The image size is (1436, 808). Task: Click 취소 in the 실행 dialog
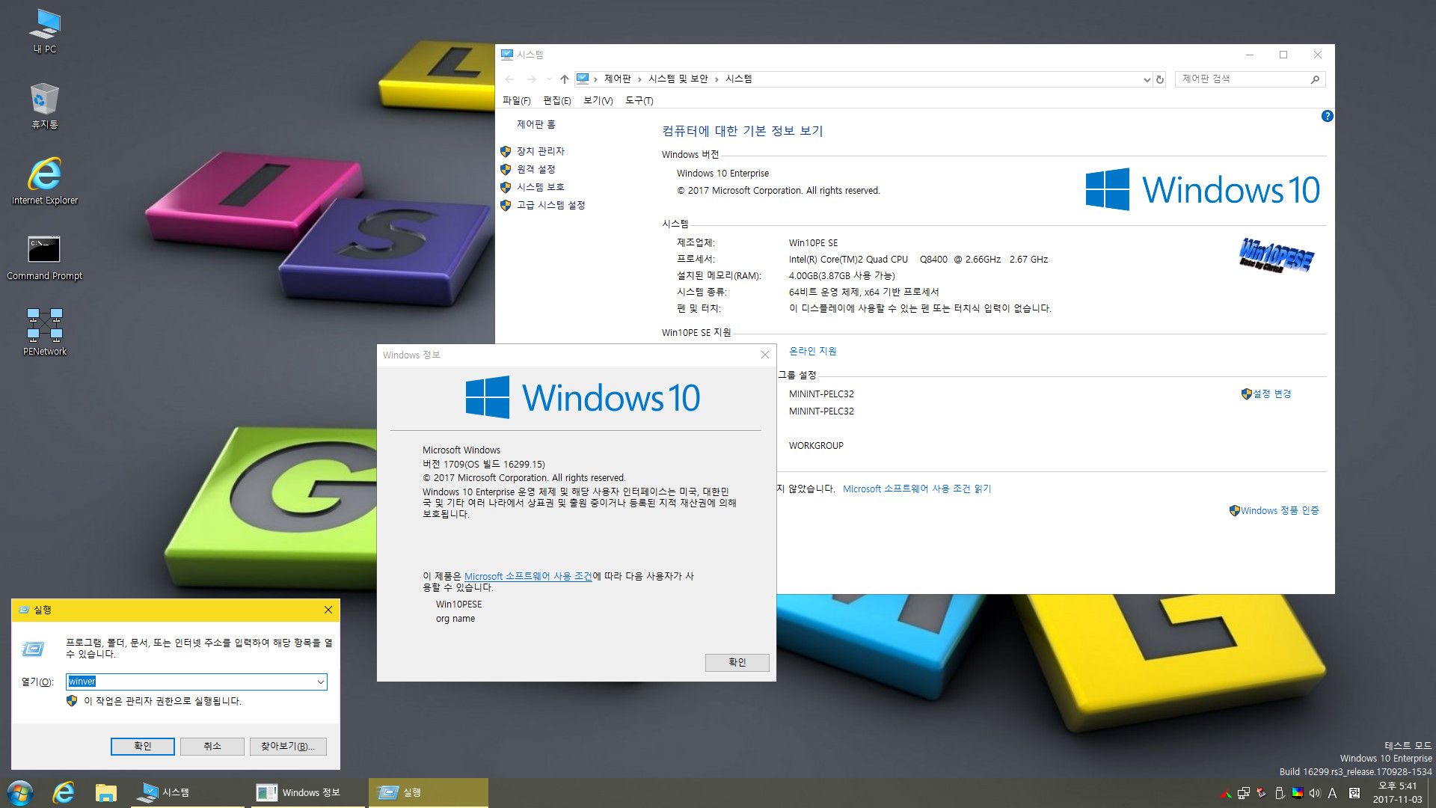[212, 746]
